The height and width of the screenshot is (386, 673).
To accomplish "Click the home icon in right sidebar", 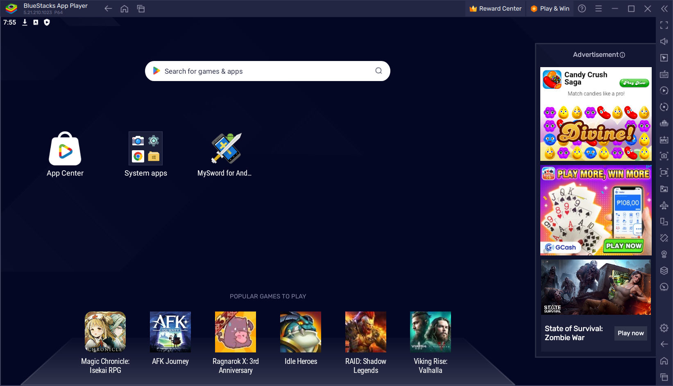I will pos(664,361).
